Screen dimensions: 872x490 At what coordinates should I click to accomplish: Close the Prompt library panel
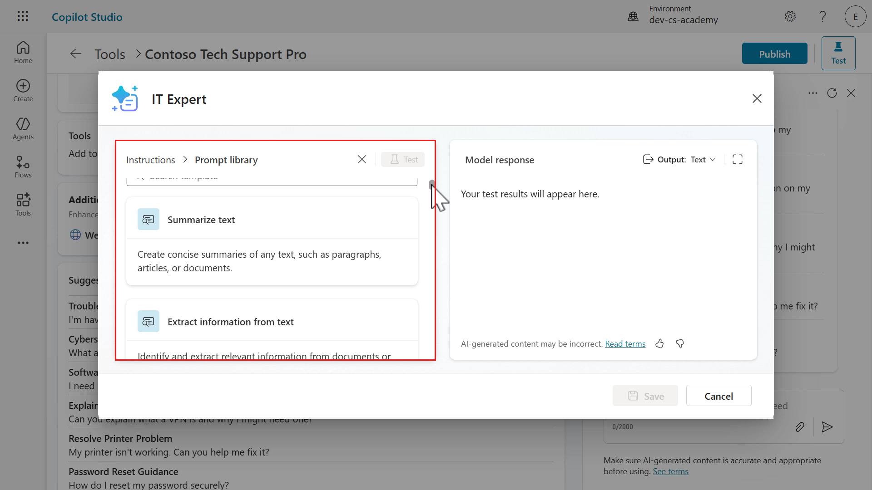click(x=362, y=159)
